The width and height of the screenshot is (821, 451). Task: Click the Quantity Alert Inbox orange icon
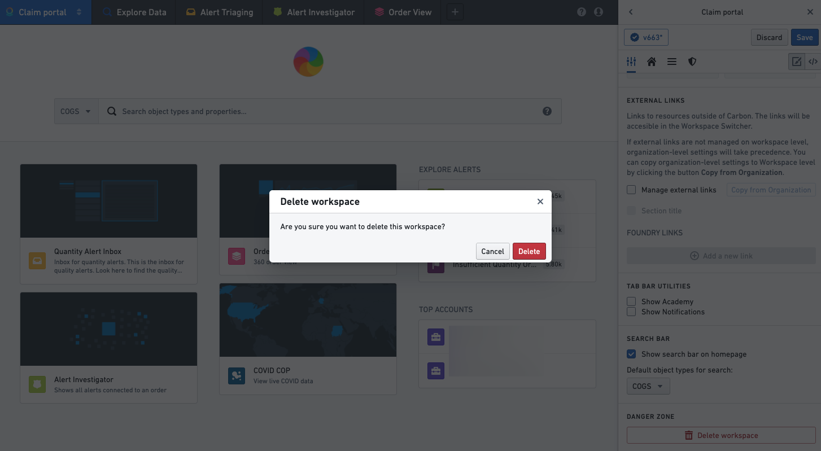click(x=37, y=261)
